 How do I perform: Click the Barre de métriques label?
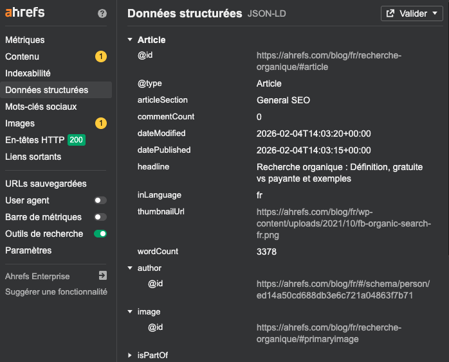[43, 217]
